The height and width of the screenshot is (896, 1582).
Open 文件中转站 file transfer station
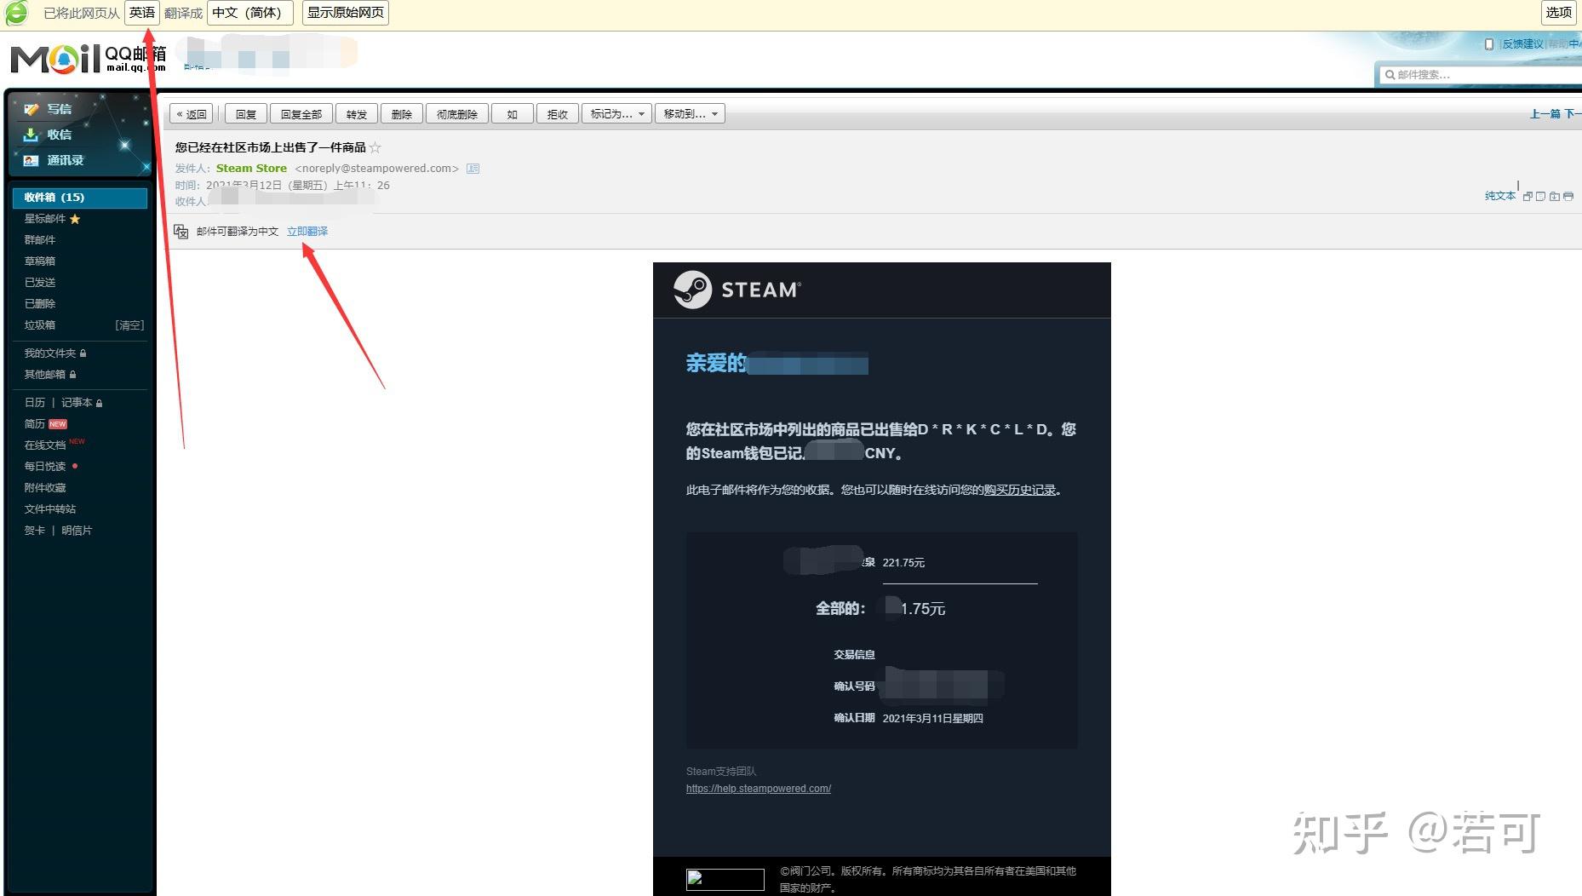click(50, 509)
